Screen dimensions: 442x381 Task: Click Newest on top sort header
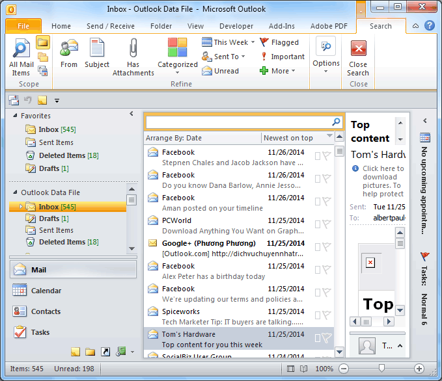tap(297, 138)
